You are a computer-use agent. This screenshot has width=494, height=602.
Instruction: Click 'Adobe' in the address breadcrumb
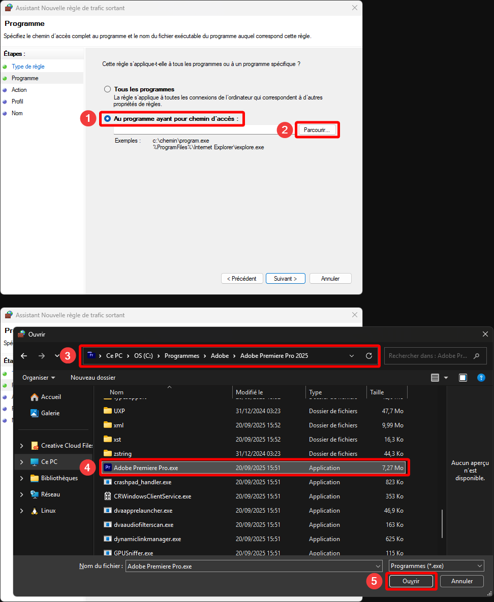(220, 356)
